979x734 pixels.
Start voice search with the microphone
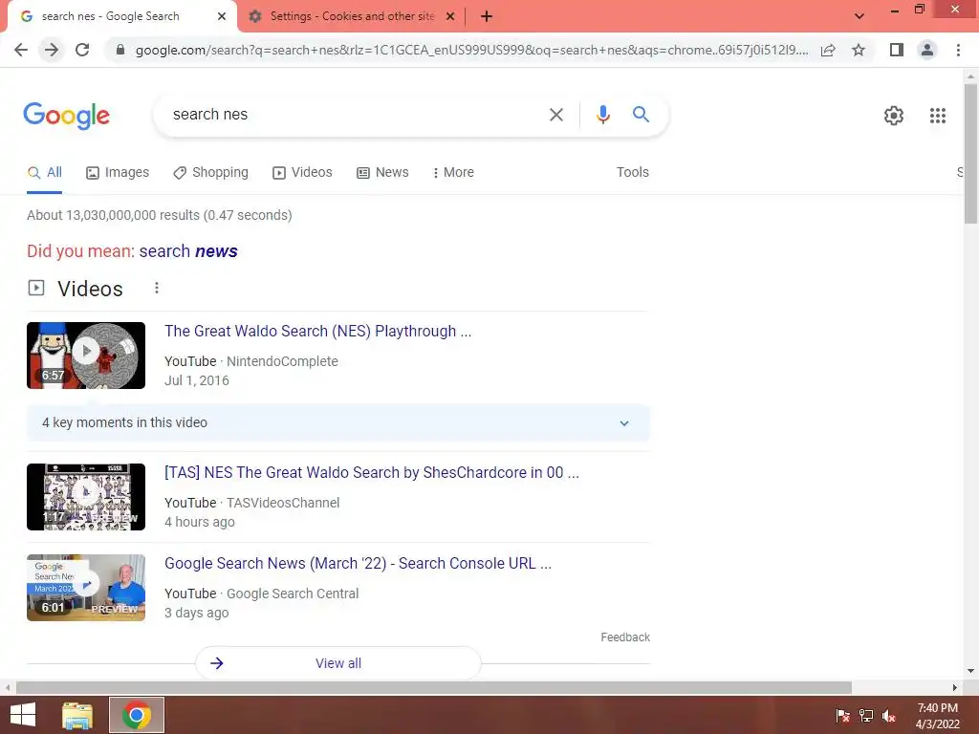[602, 115]
